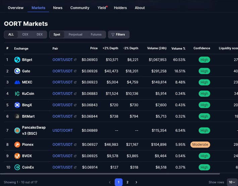Click the Moderate confidence badge for Pionex
The height and width of the screenshot is (186, 238).
coord(200,145)
